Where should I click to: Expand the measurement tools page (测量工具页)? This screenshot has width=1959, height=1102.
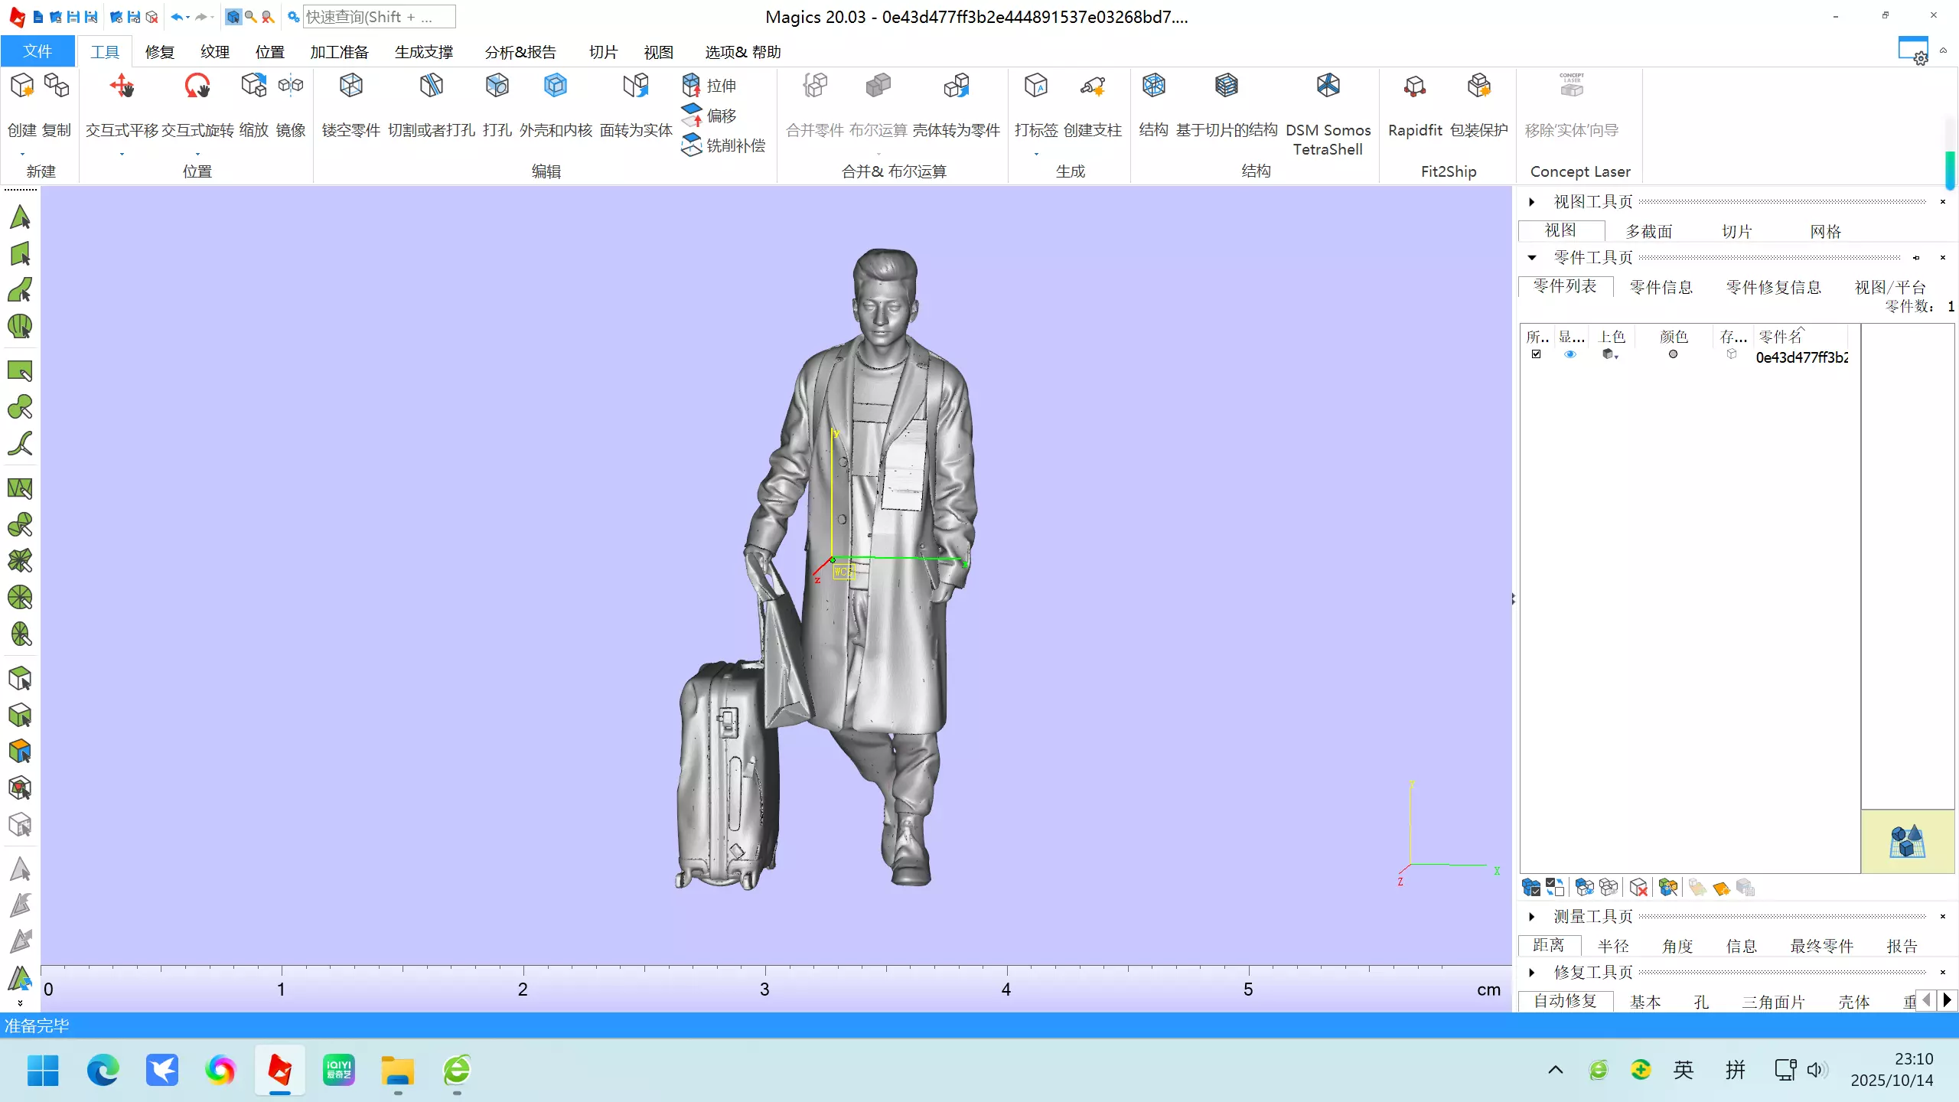[1532, 917]
